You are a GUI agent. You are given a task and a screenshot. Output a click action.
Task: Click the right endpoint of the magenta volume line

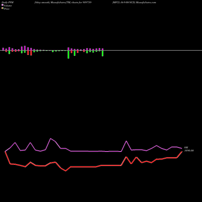click(x=182, y=148)
